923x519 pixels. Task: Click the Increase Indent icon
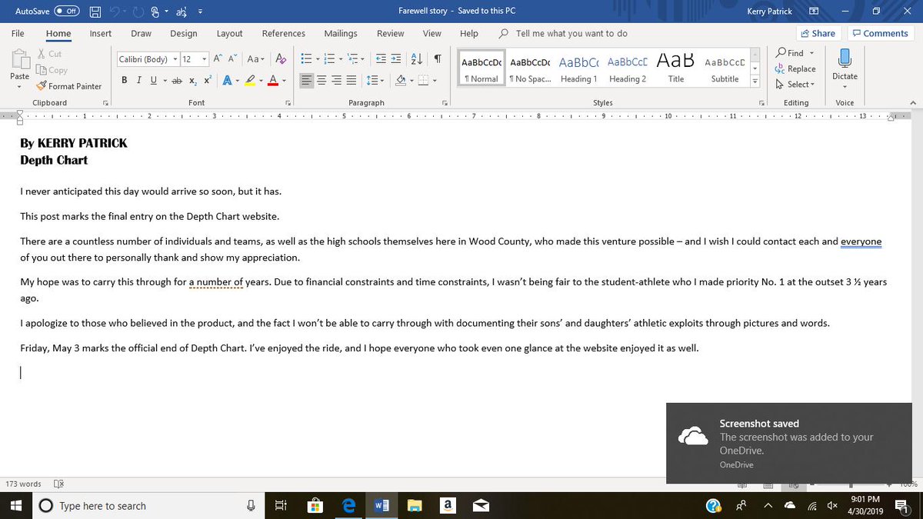tap(396, 59)
